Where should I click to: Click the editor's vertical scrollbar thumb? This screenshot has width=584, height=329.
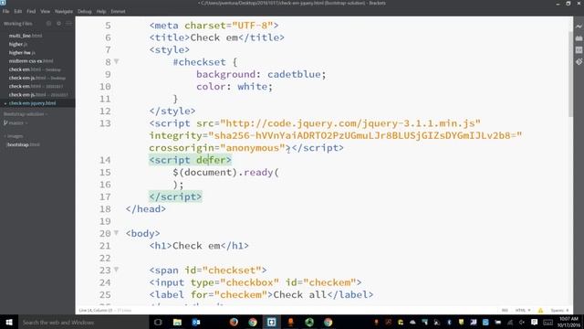coord(570,74)
